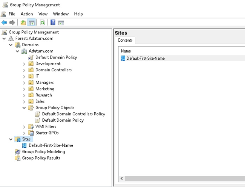This screenshot has height=187, width=245.
Task: Click the Domains node icon
Action: coord(18,45)
